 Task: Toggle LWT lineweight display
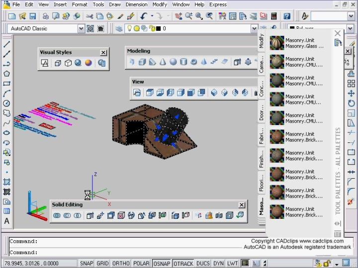pyautogui.click(x=232, y=263)
